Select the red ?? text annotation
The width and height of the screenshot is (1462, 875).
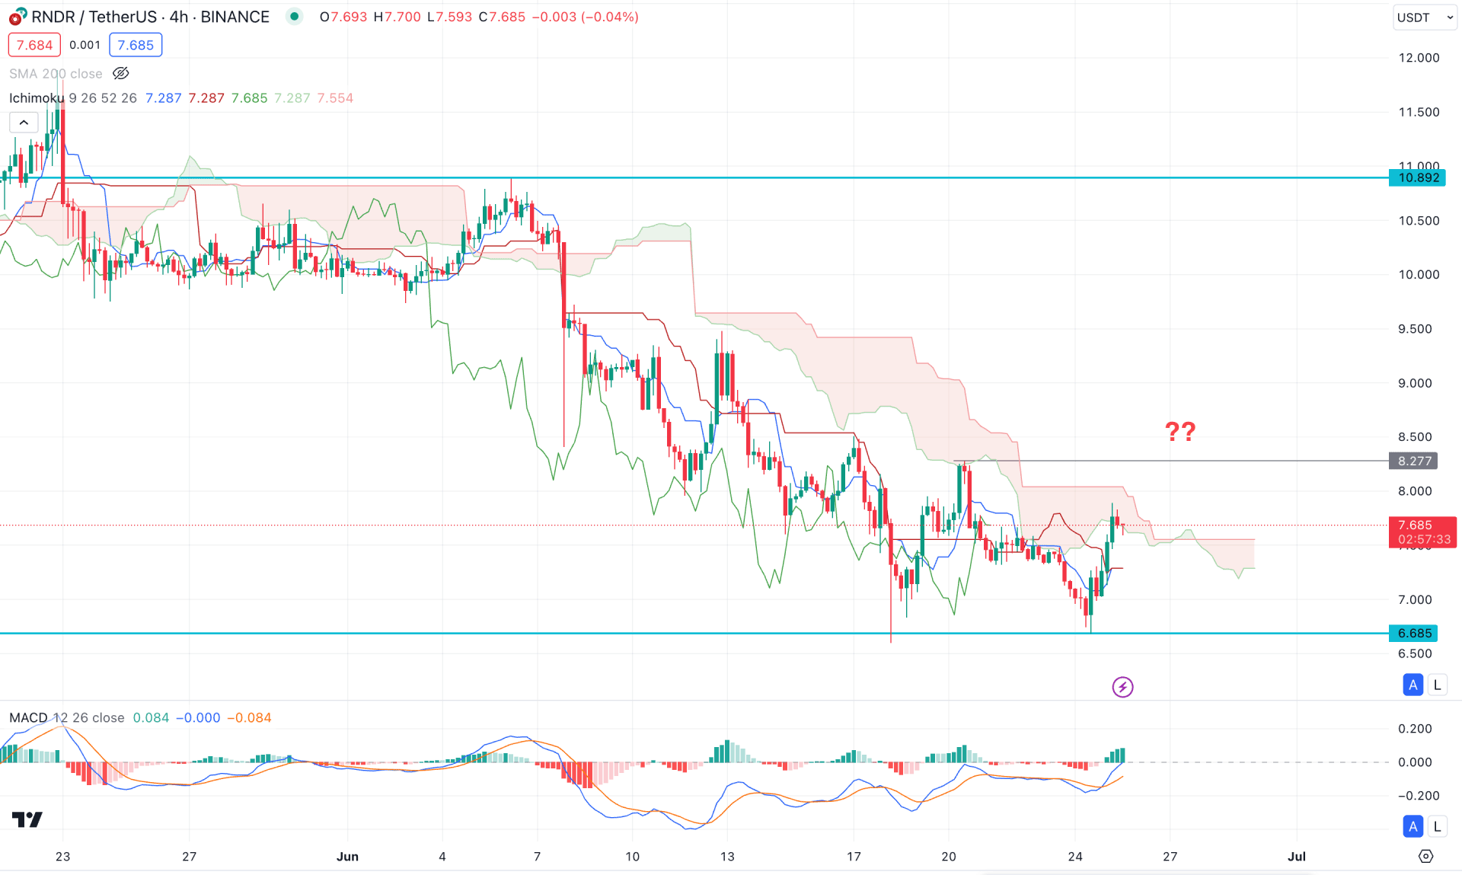[1180, 432]
